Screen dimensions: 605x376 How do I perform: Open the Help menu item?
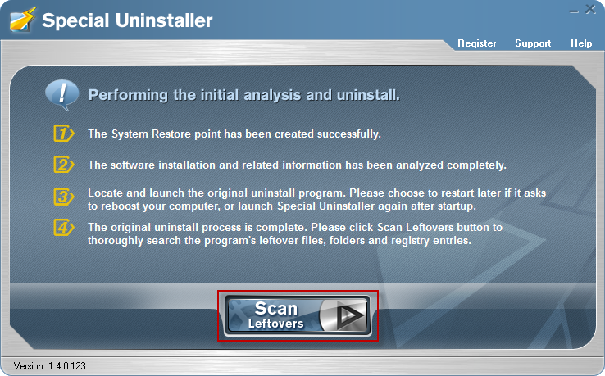tap(581, 43)
